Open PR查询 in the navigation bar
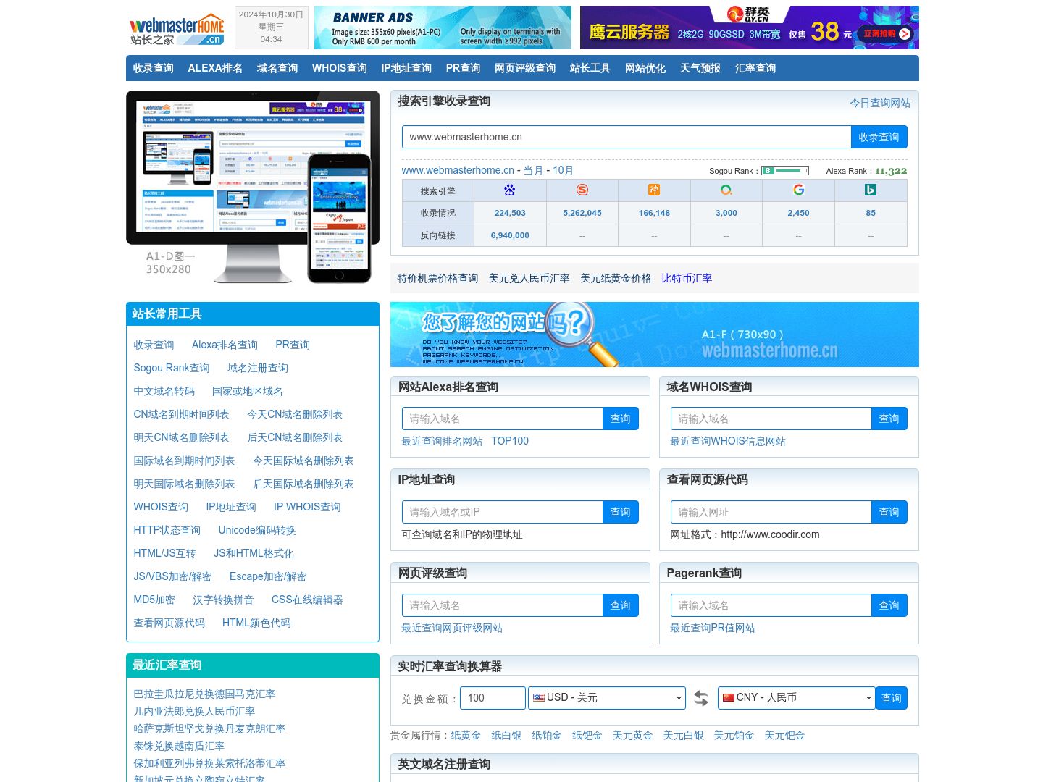Viewport: 1043px width, 782px height. click(x=464, y=68)
